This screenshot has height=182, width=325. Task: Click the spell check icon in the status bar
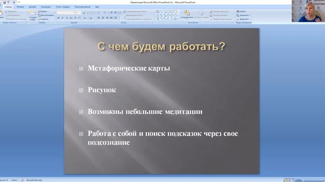pos(22,180)
